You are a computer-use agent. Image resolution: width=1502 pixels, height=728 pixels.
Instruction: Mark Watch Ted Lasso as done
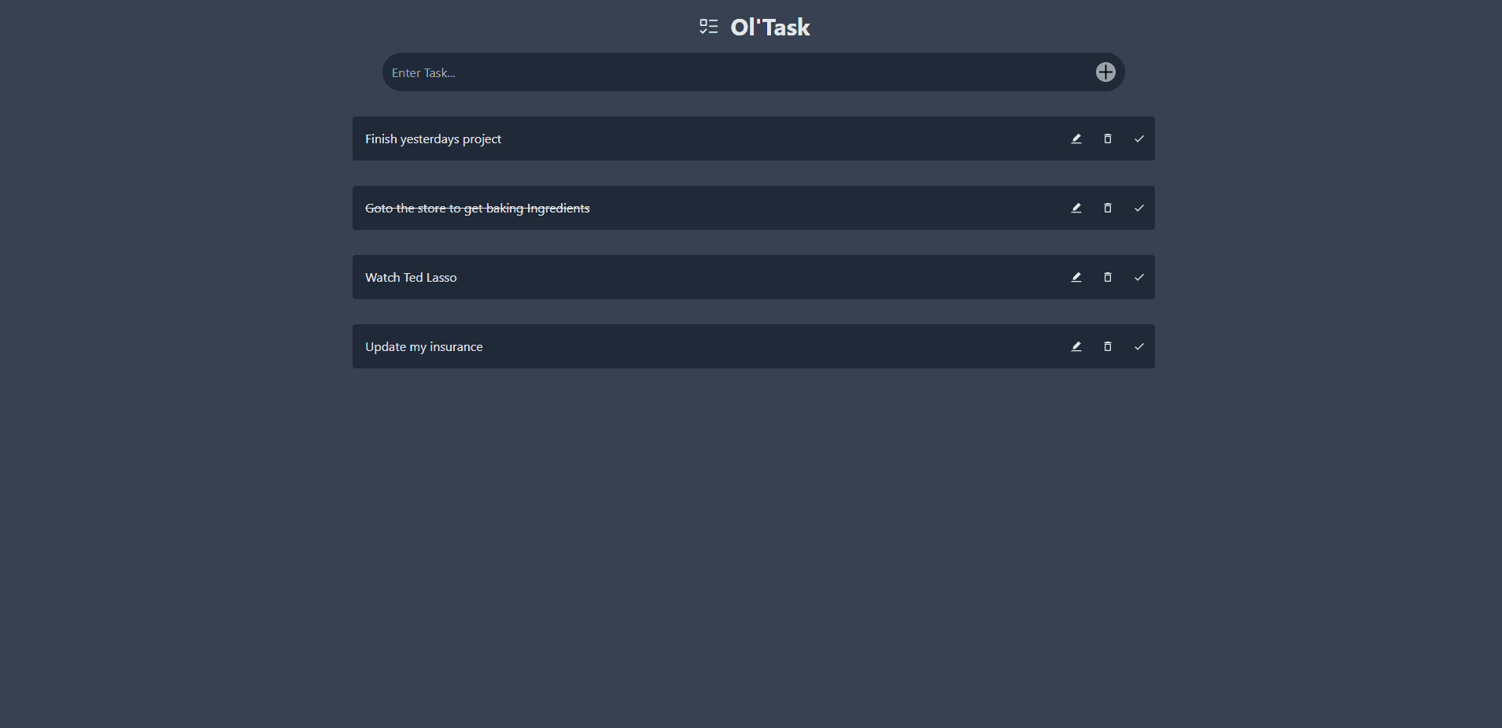(1138, 277)
